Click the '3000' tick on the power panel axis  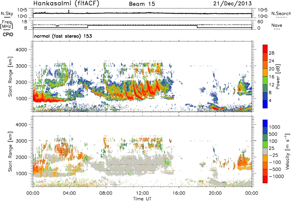coord(21,66)
